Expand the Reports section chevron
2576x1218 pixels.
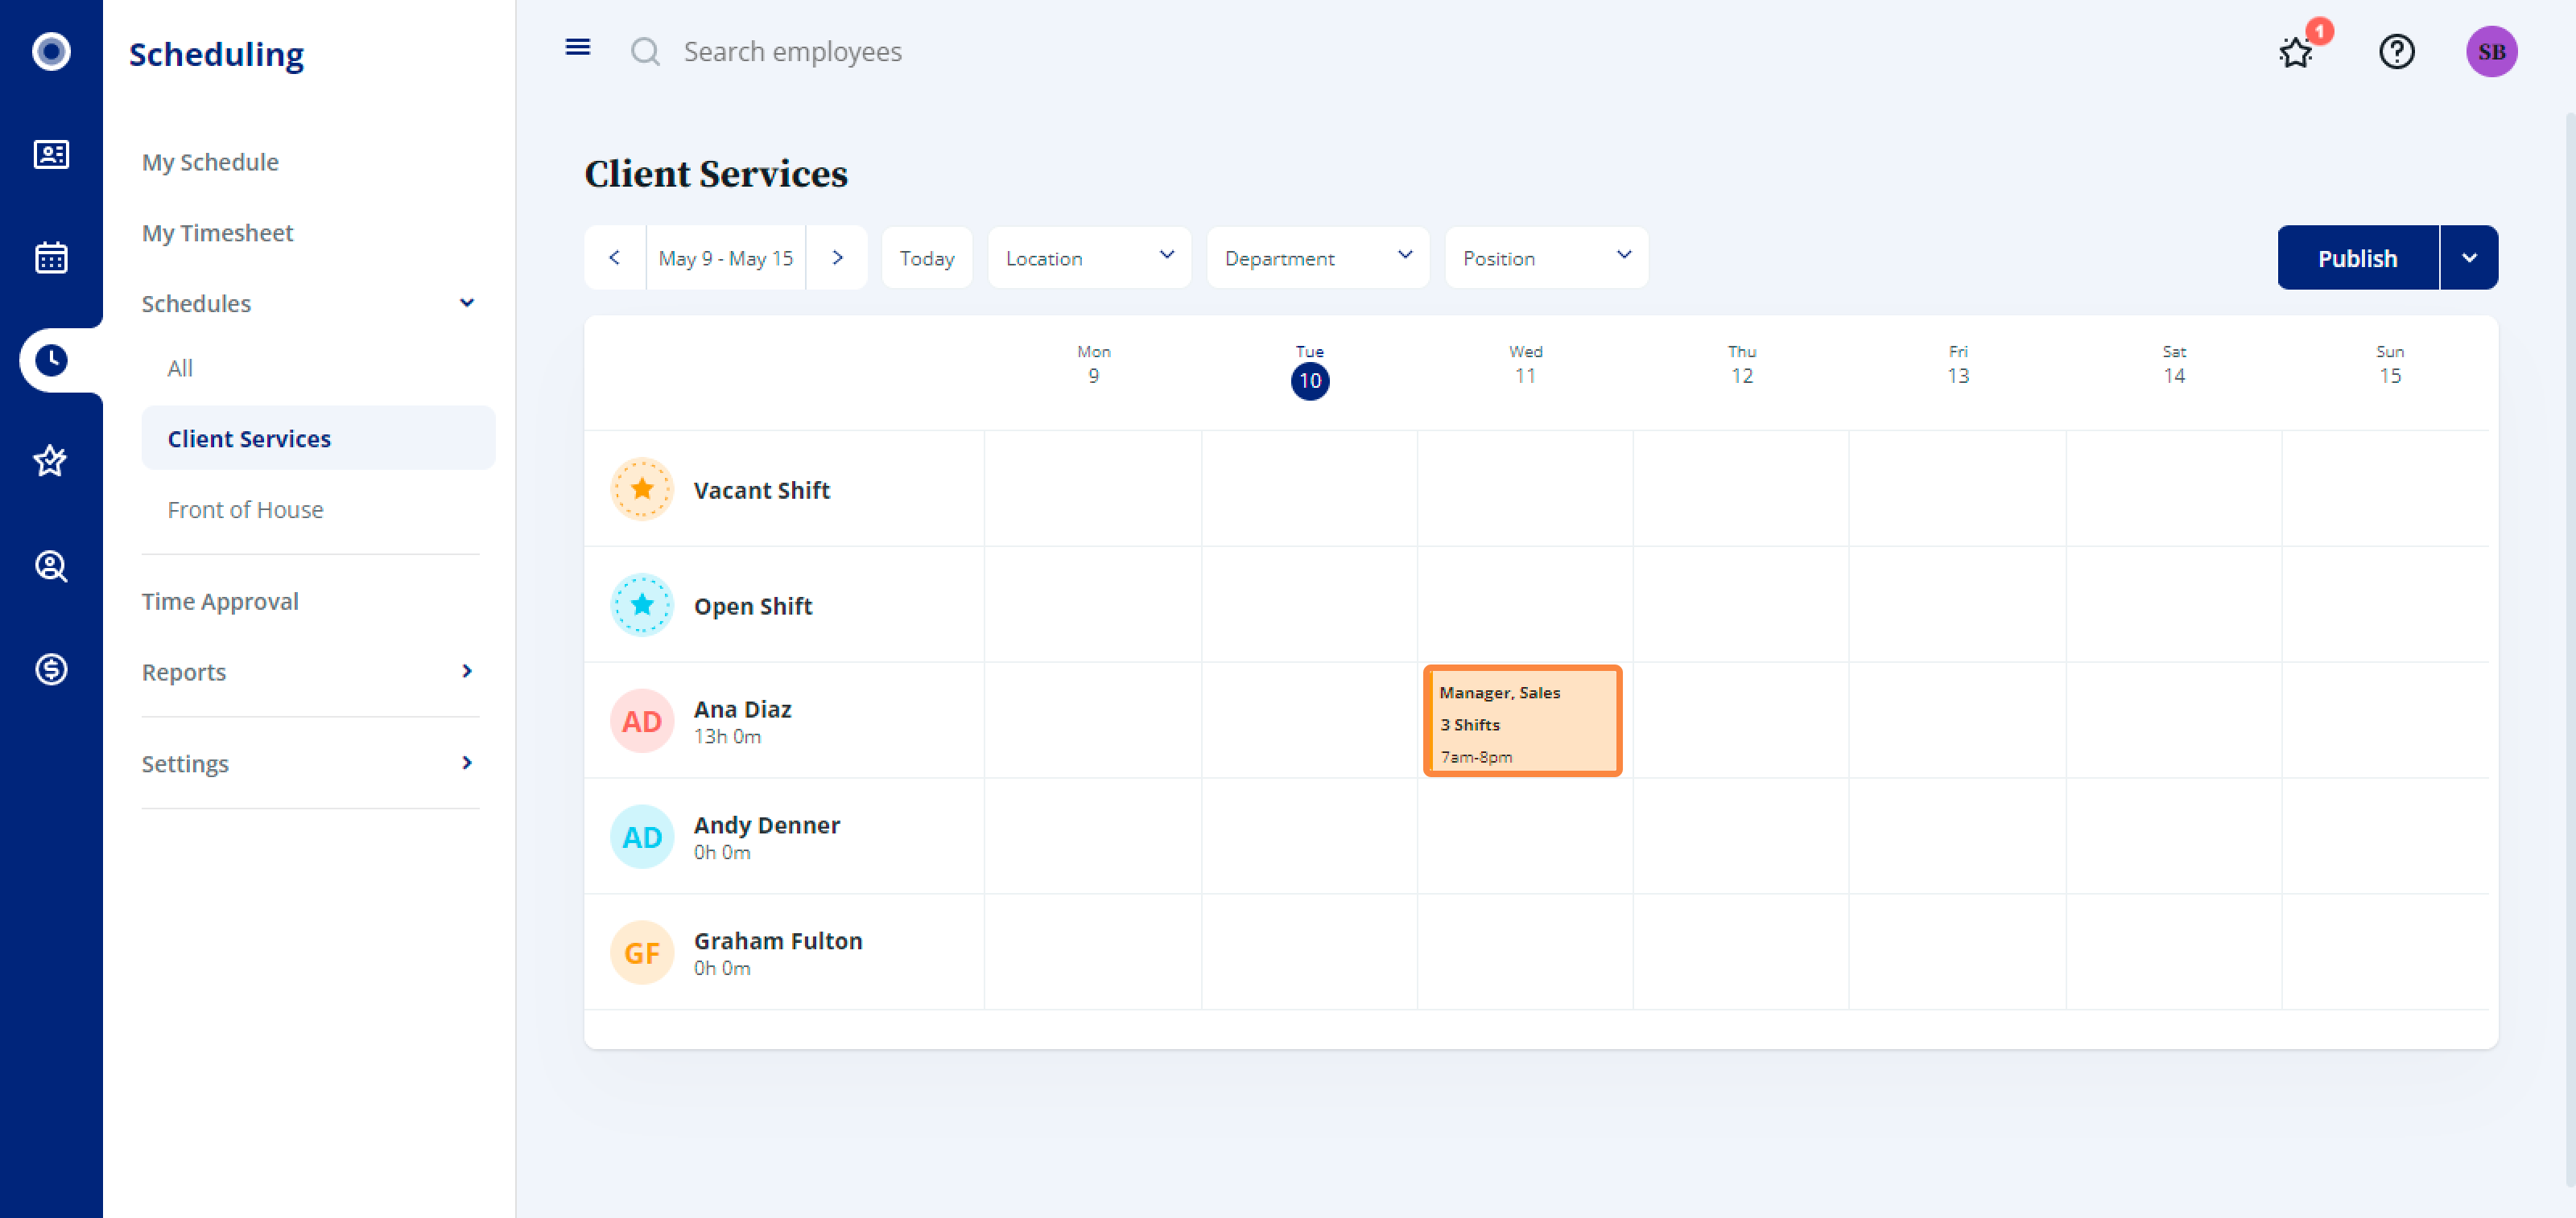(x=466, y=672)
